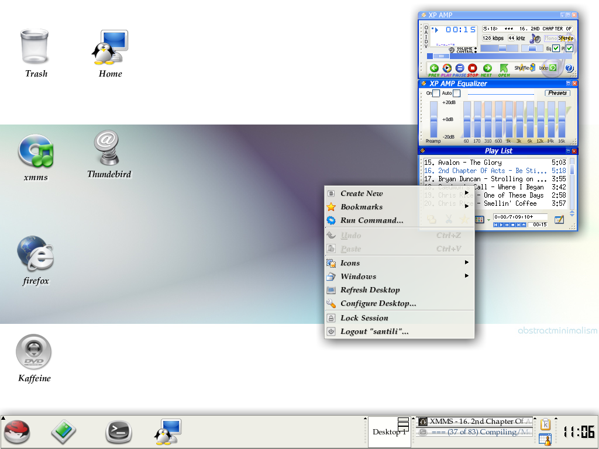The width and height of the screenshot is (599, 449).
Task: Click playlist mini eject button
Action: point(524,225)
